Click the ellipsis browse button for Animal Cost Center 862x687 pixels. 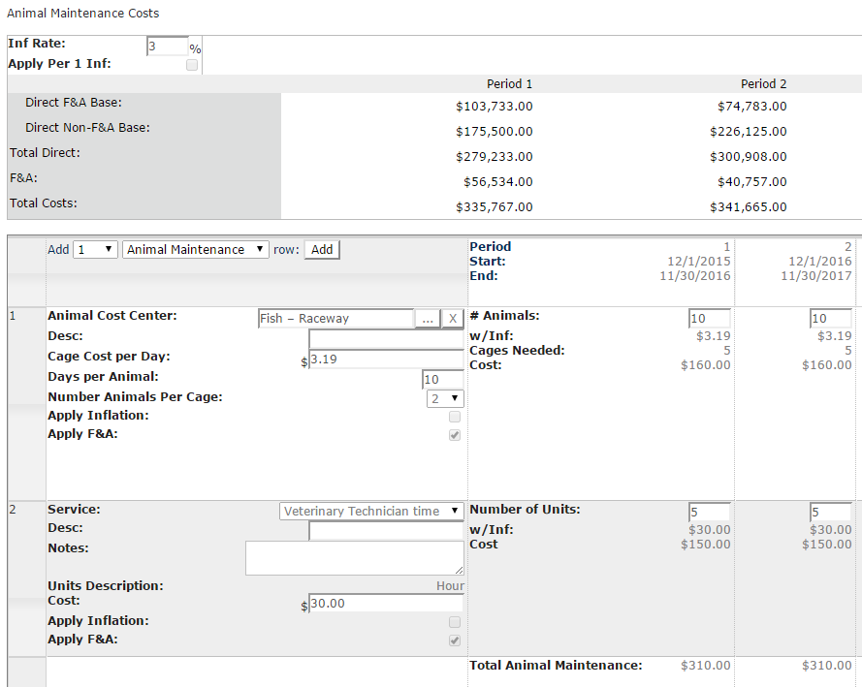coord(428,319)
